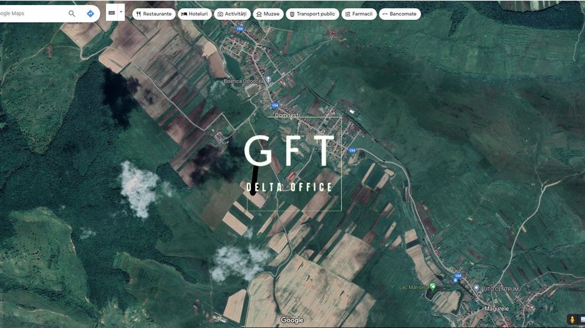Open the Biserica Ortodoxă place marker

269,80
